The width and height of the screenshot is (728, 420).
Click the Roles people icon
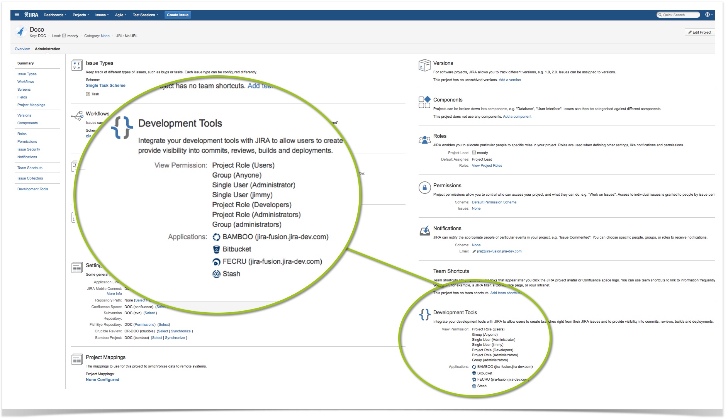424,139
